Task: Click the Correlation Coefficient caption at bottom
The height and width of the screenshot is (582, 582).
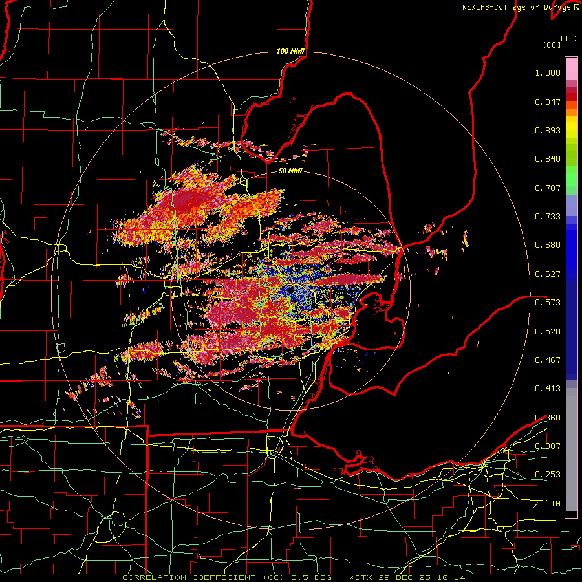Action: tap(294, 577)
